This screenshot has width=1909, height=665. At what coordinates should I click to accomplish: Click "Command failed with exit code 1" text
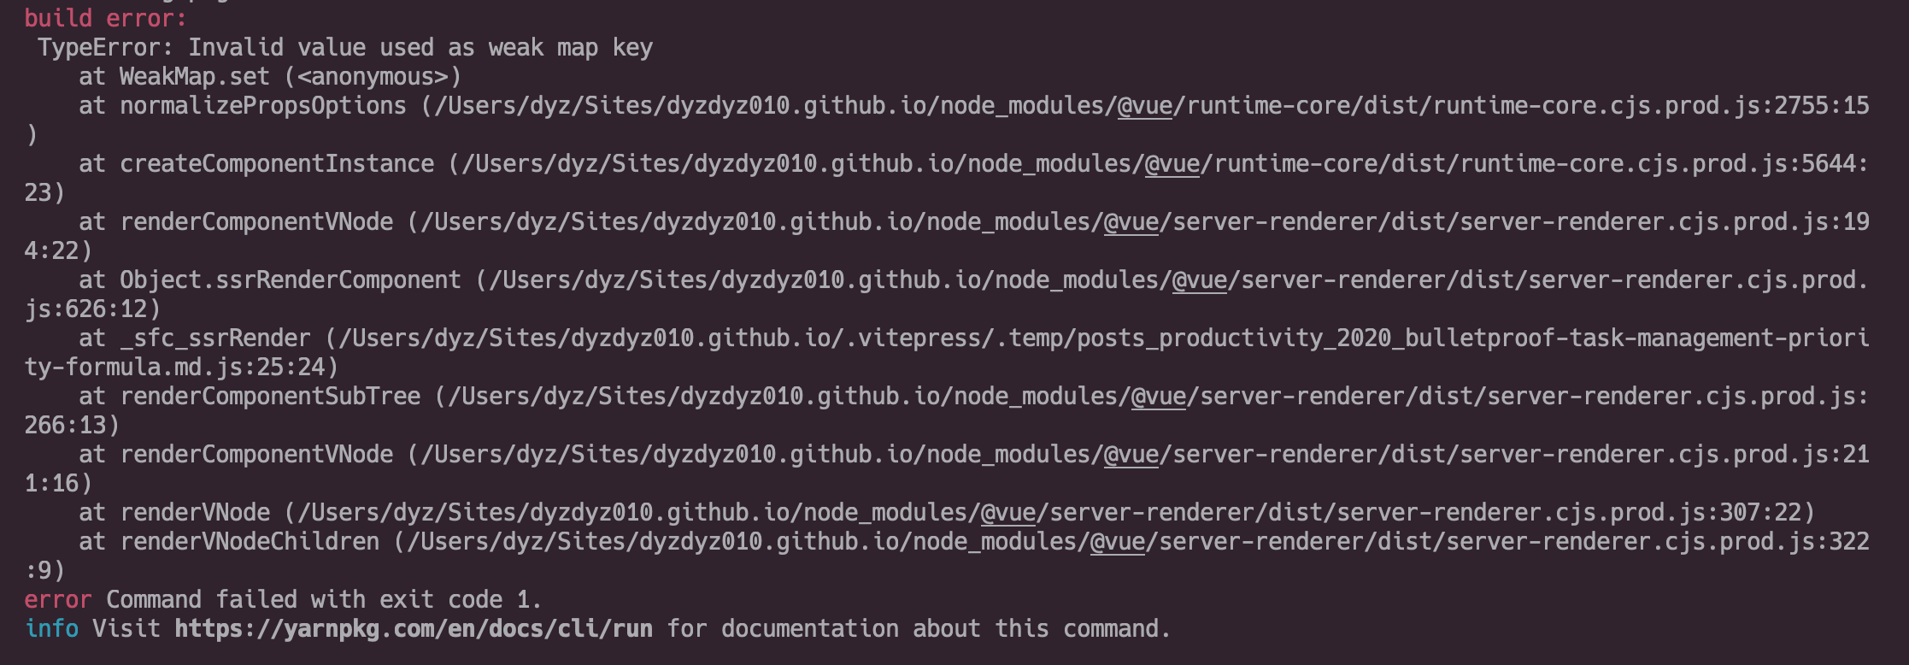[x=323, y=600]
